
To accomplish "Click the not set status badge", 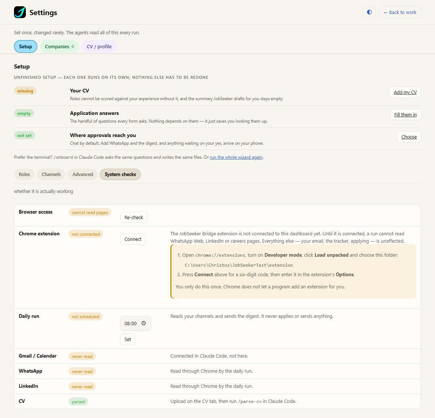I will coord(24,136).
